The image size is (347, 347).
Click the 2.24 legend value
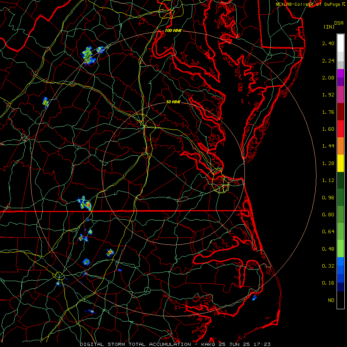click(328, 61)
